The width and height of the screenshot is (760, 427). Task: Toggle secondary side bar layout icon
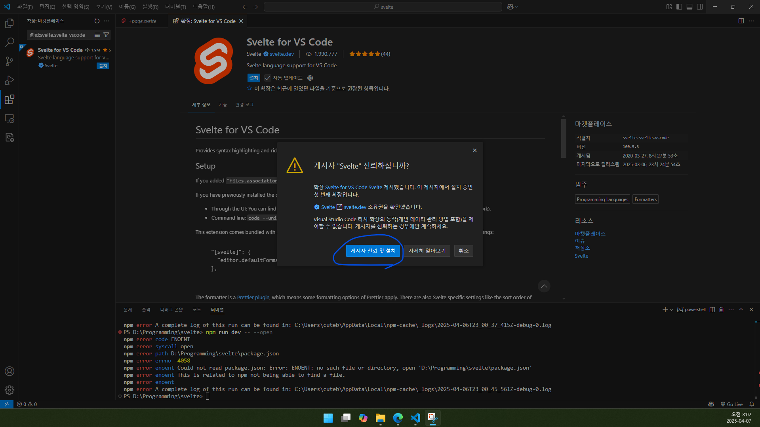[700, 7]
